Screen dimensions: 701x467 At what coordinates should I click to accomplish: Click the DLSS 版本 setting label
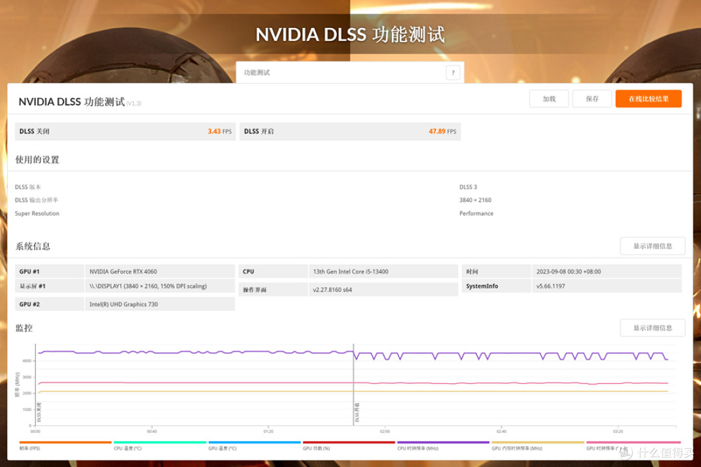(28, 187)
